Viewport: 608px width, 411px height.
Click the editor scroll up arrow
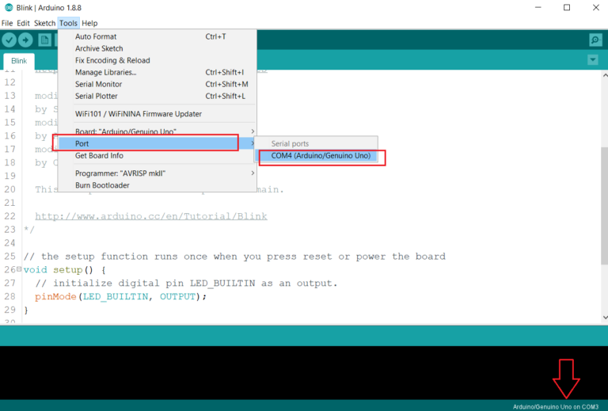pos(605,75)
